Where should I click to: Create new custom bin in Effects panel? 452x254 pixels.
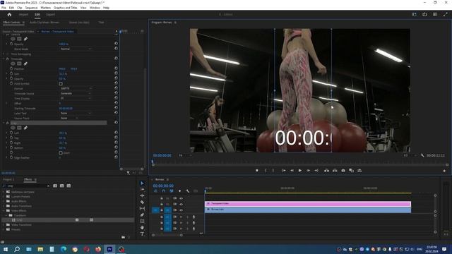coord(123,237)
